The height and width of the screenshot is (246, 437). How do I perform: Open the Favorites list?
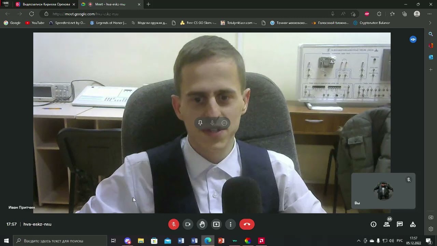tap(392, 14)
